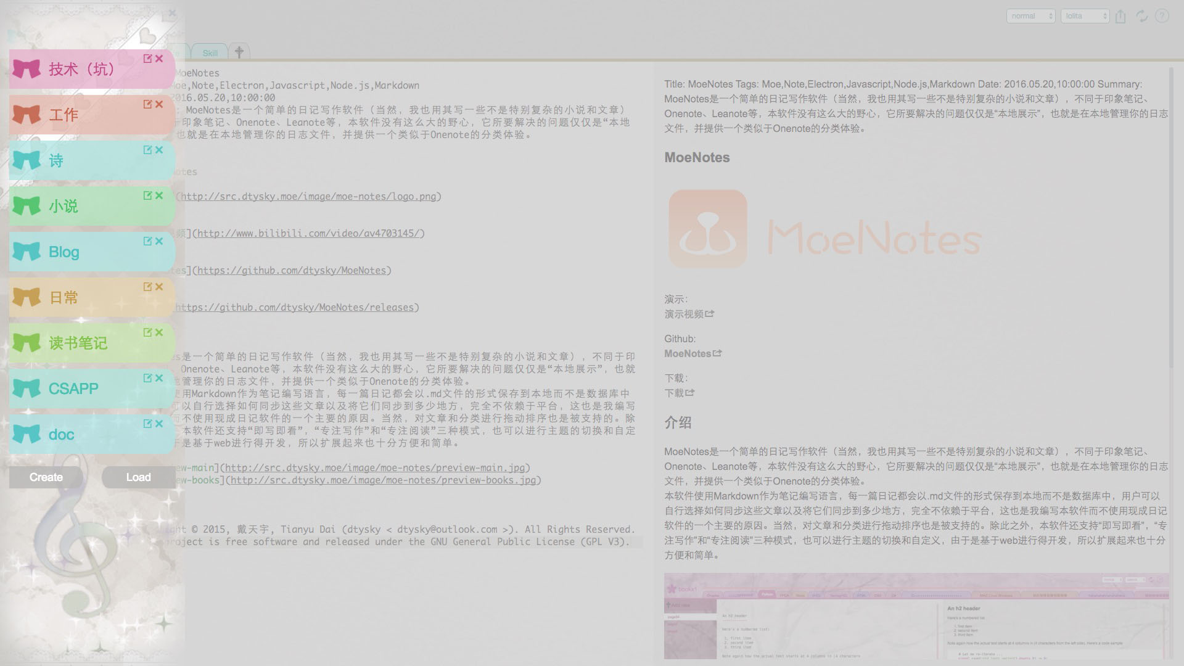Click the preview screenshot thumbnail image
This screenshot has width=1184, height=666.
916,617
